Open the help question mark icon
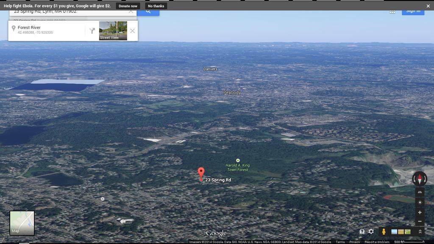The height and width of the screenshot is (244, 434). [362, 232]
